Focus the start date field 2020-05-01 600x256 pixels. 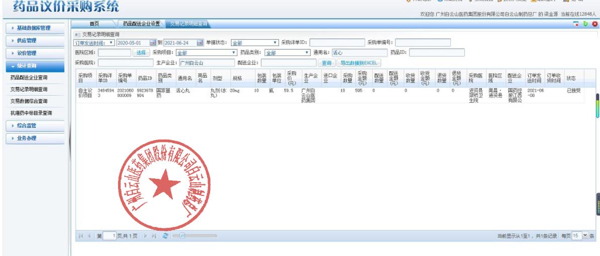click(x=133, y=43)
